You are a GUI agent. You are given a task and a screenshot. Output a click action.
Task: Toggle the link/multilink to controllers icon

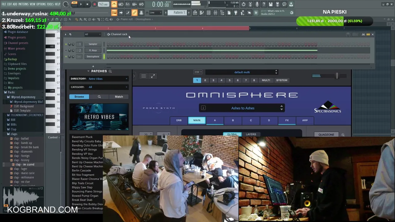135,13
